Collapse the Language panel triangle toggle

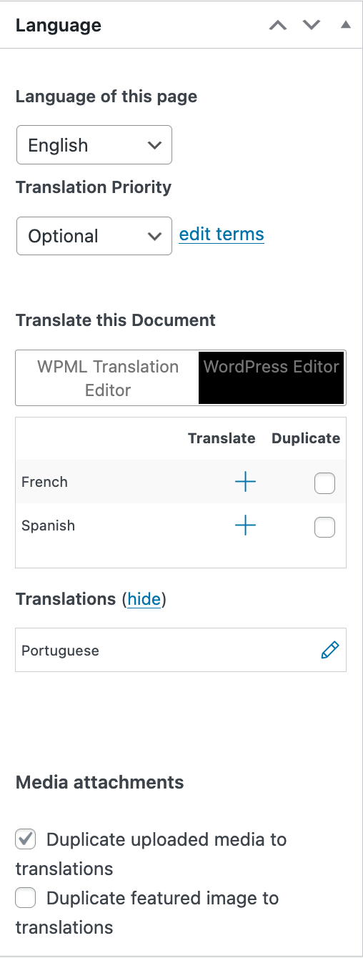click(x=346, y=25)
